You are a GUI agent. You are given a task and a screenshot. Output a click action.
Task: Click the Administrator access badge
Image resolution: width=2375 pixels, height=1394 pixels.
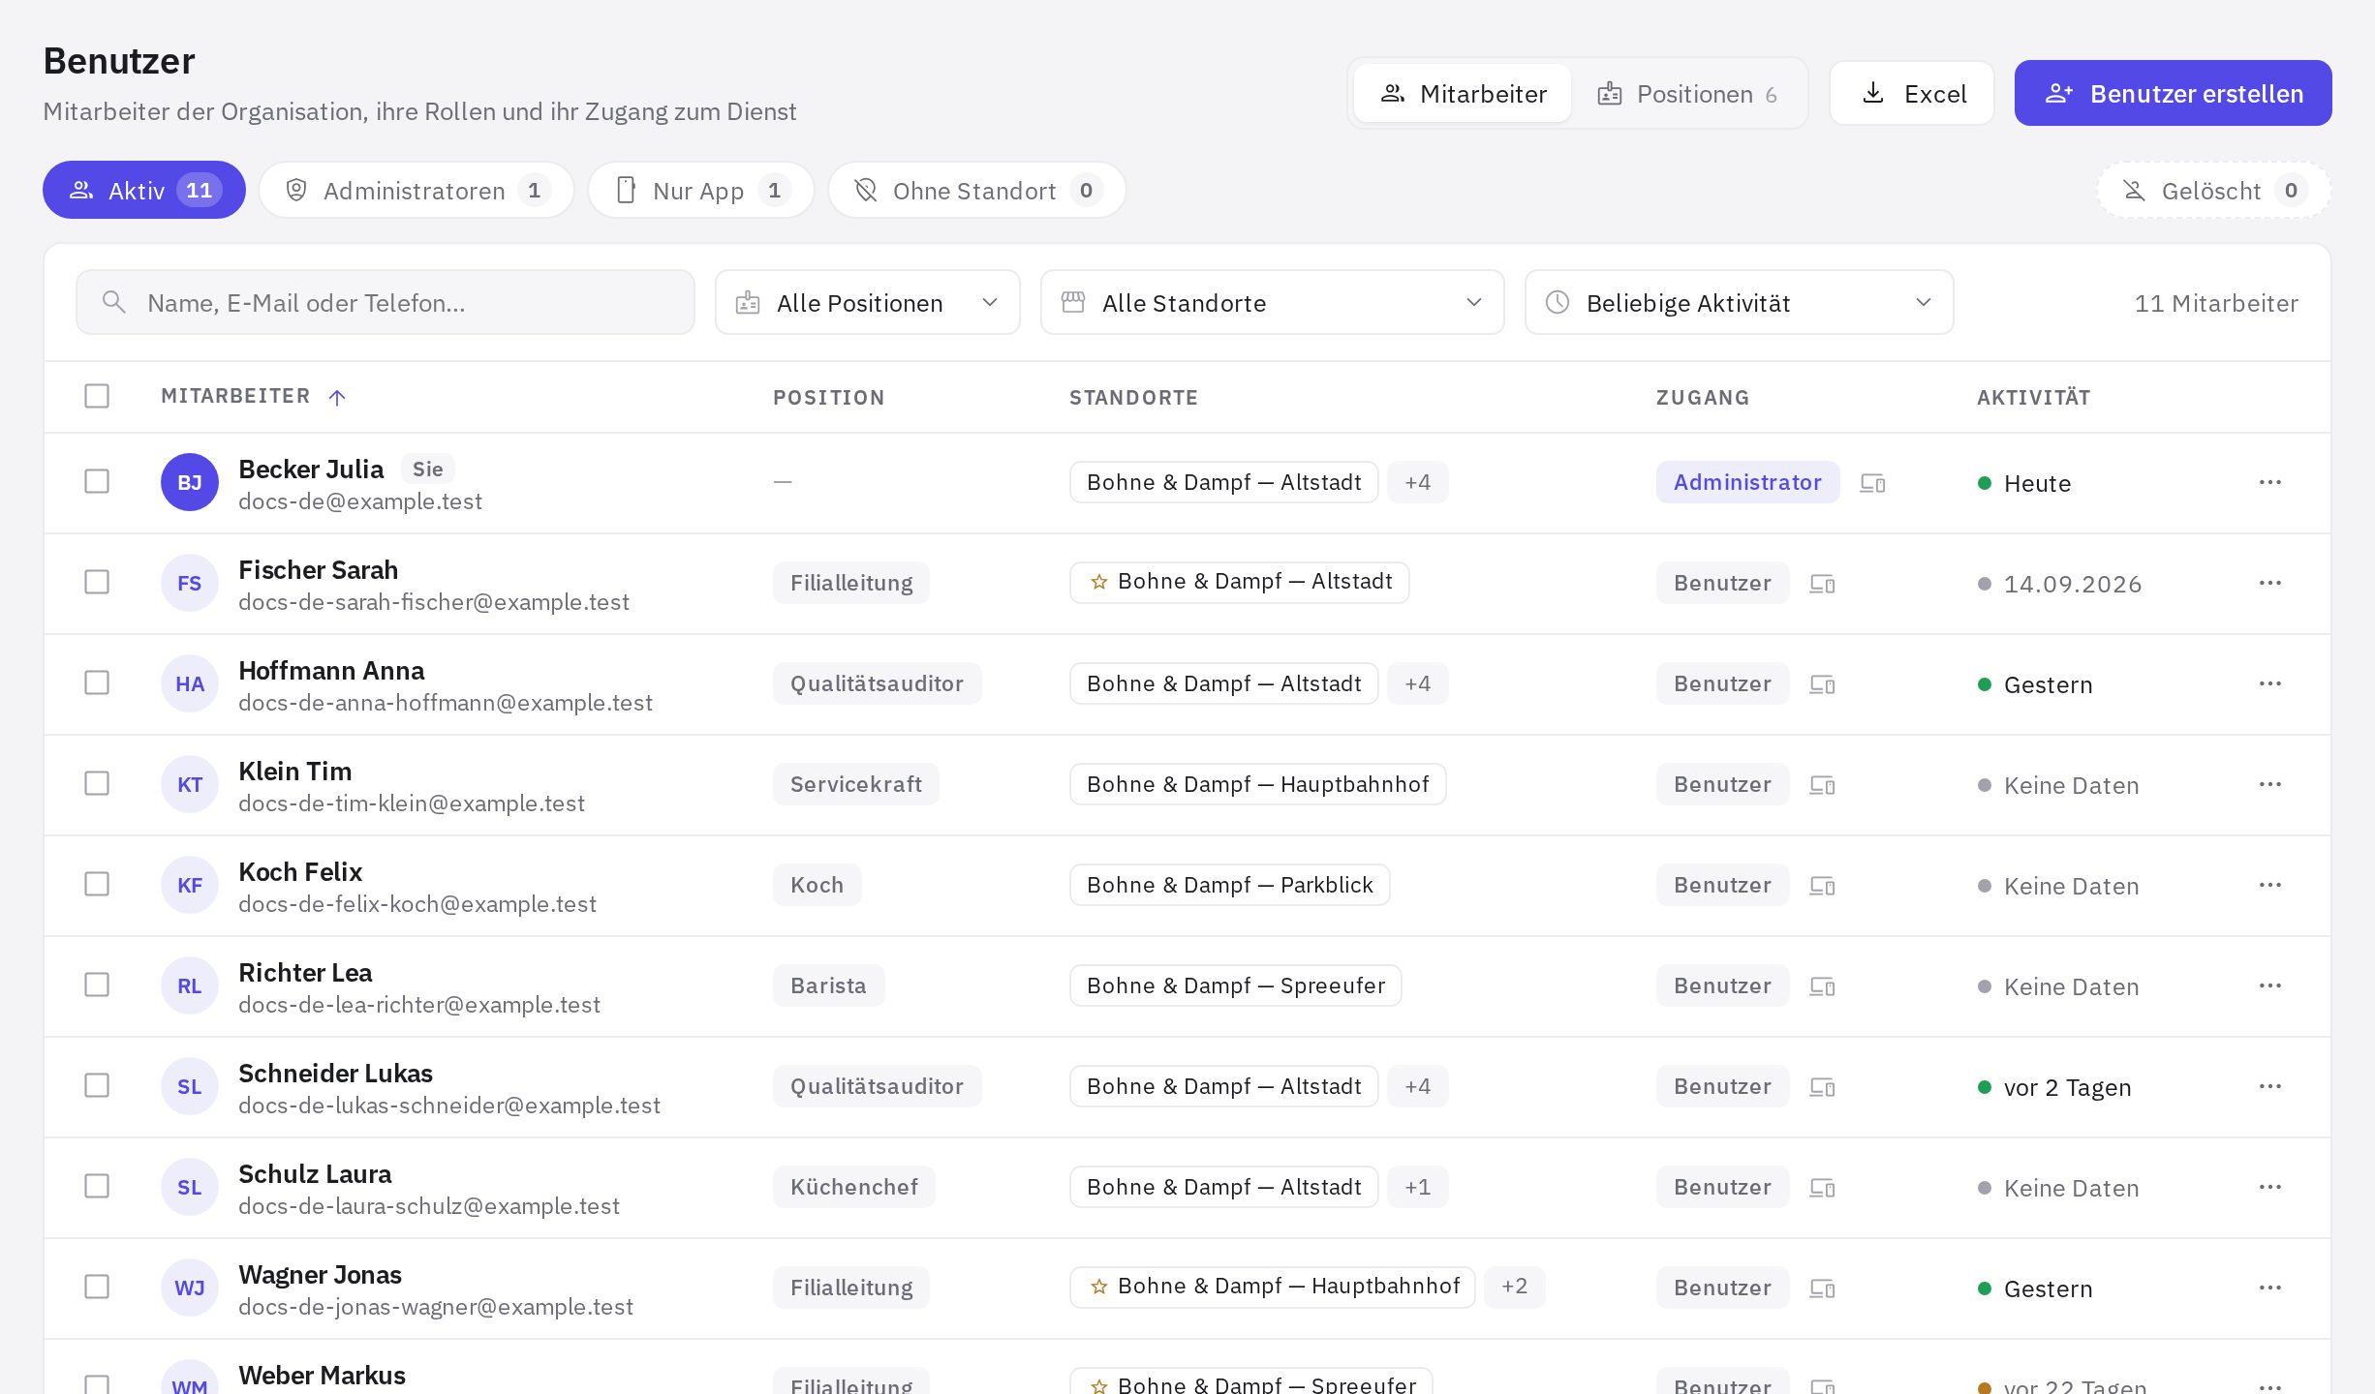pos(1747,482)
